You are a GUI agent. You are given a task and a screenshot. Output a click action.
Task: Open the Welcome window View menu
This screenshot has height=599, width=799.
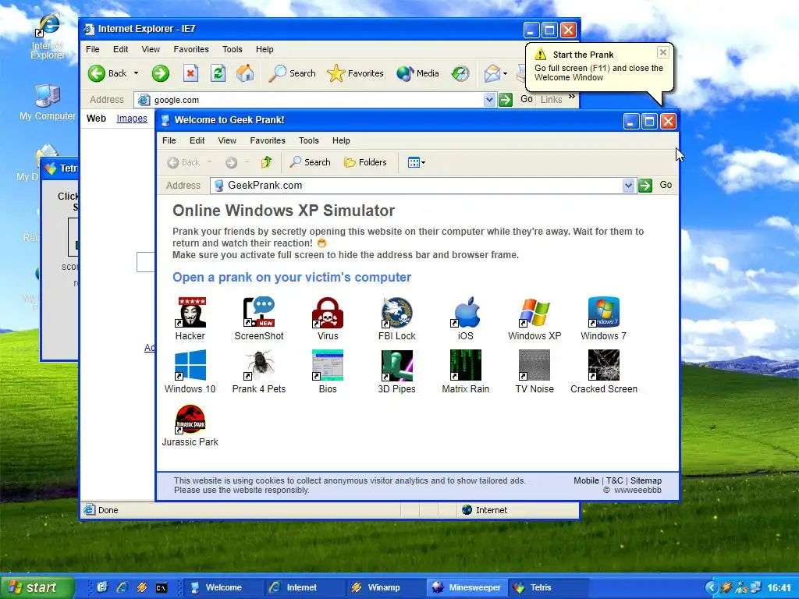tap(227, 140)
